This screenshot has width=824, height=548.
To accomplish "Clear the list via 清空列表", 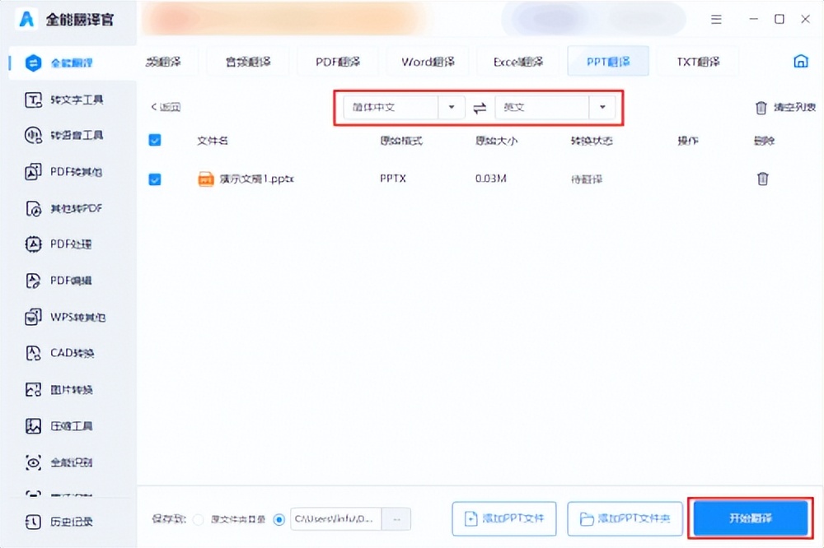I will [x=780, y=107].
